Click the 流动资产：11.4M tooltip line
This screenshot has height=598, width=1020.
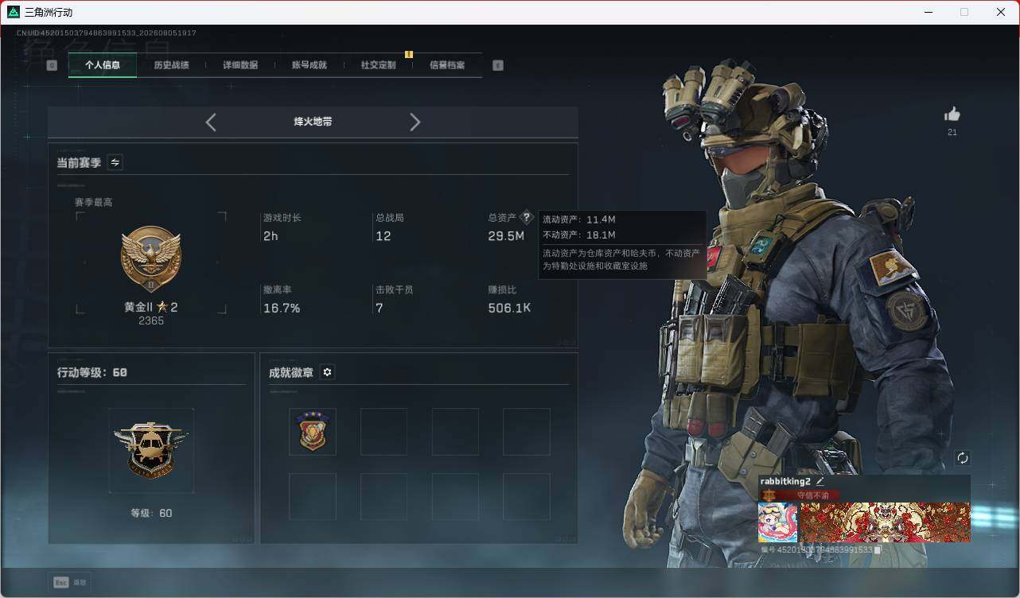click(578, 219)
